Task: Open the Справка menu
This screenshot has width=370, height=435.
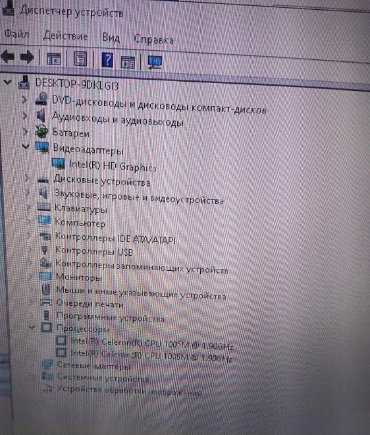Action: click(154, 40)
